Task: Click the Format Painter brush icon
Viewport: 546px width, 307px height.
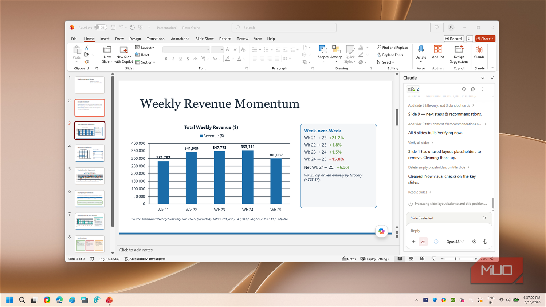Action: [x=87, y=62]
